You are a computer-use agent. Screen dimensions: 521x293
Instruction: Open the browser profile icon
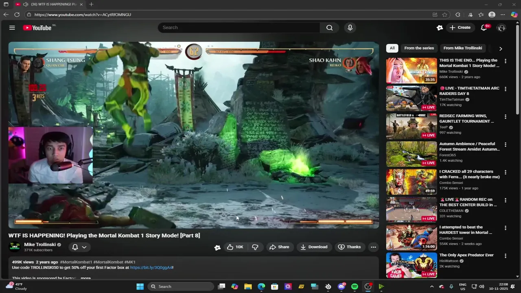click(492, 15)
